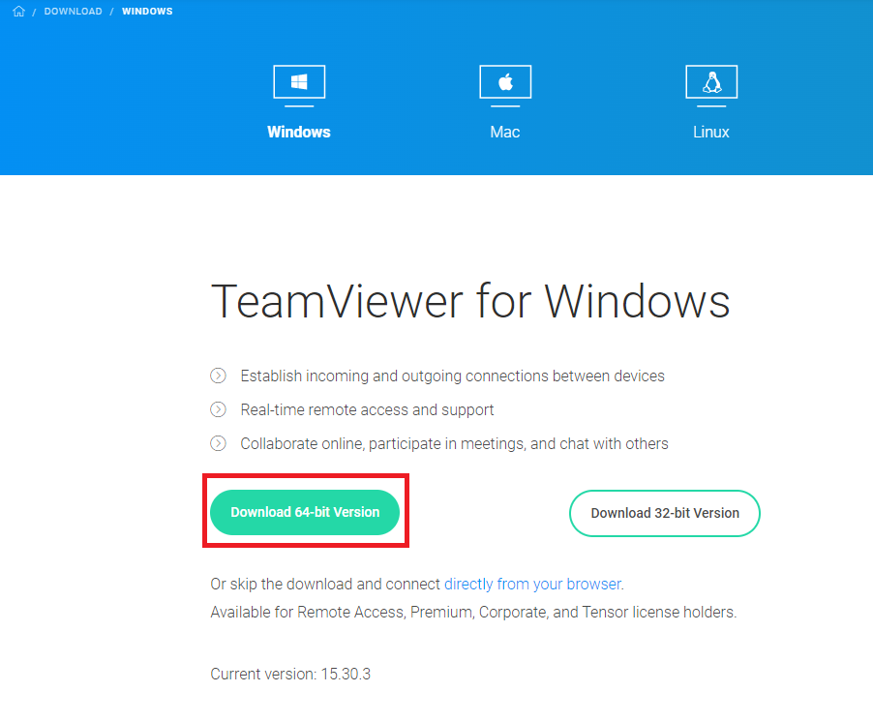Open the DOWNLOAD breadcrumb link
Screen dimensions: 873x722
pos(73,12)
